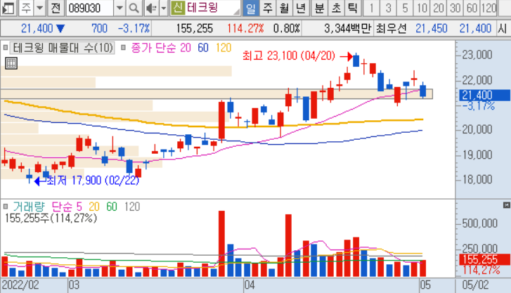Select the 일 daily period

tap(251, 8)
